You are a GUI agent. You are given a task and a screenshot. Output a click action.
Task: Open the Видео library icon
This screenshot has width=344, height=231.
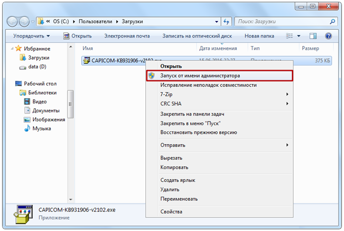(28, 102)
